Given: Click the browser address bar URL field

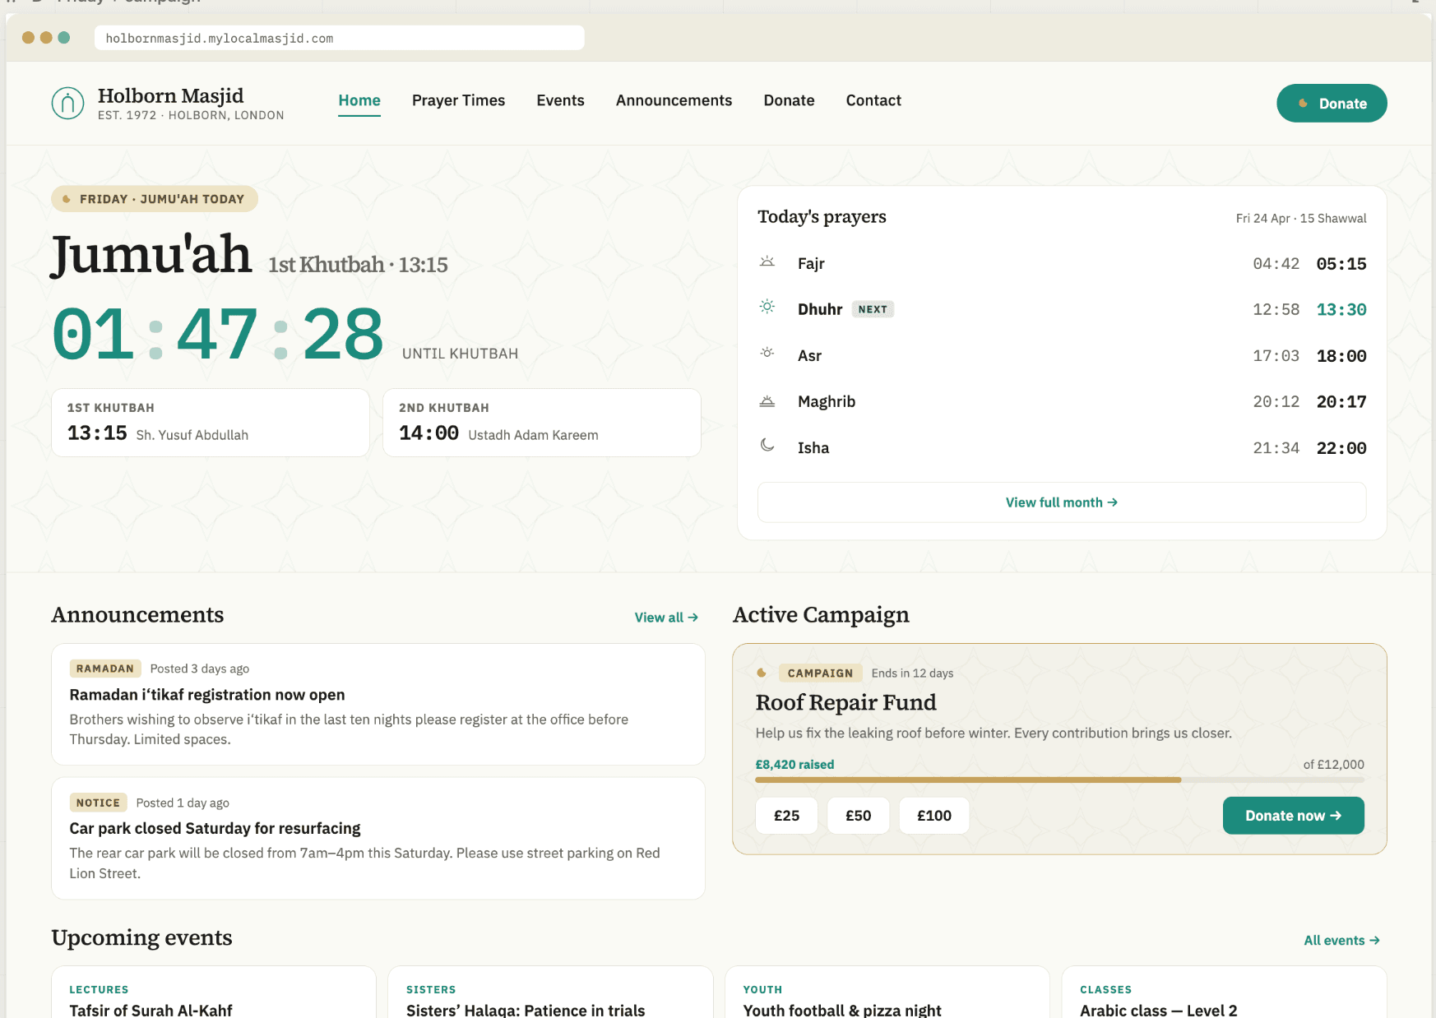Looking at the screenshot, I should point(339,38).
